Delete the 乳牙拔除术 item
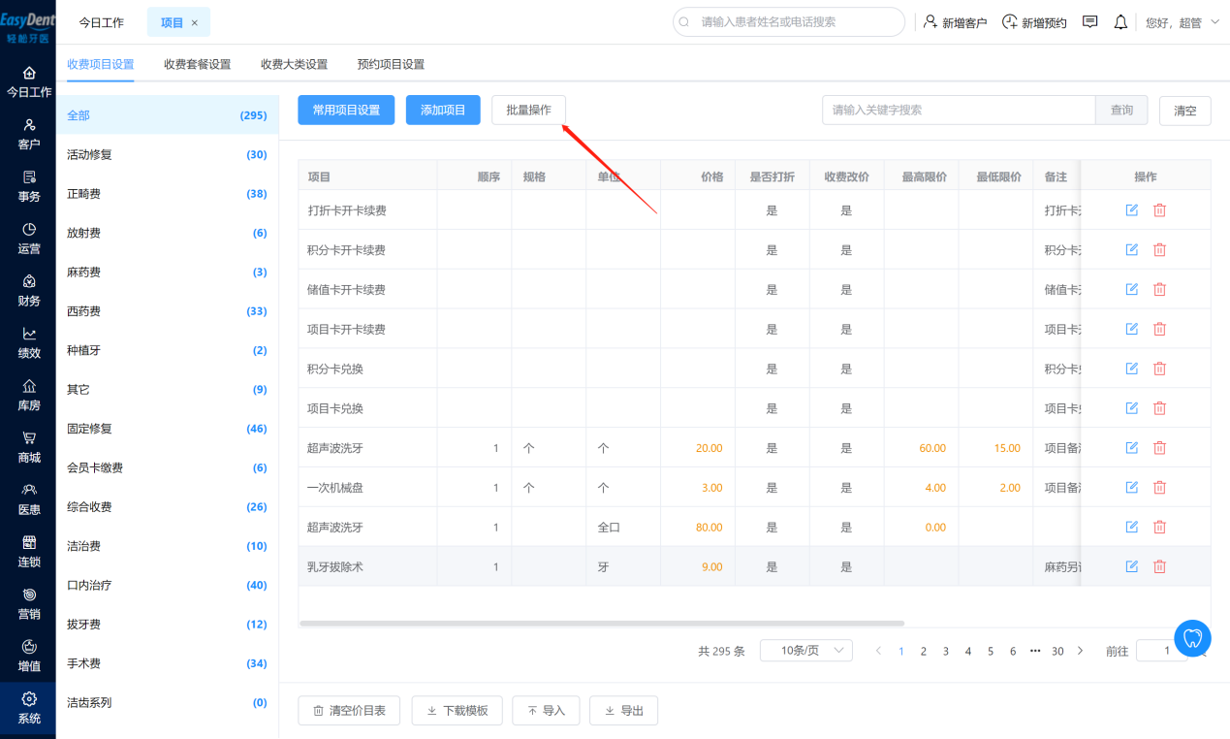This screenshot has width=1230, height=739. 1159,567
